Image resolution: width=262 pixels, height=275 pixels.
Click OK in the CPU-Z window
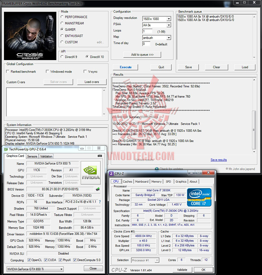203,270
